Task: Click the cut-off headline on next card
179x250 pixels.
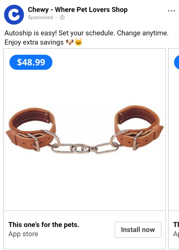Action: pyautogui.click(x=176, y=225)
